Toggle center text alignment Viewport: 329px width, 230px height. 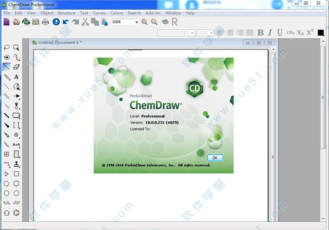[x=230, y=32]
